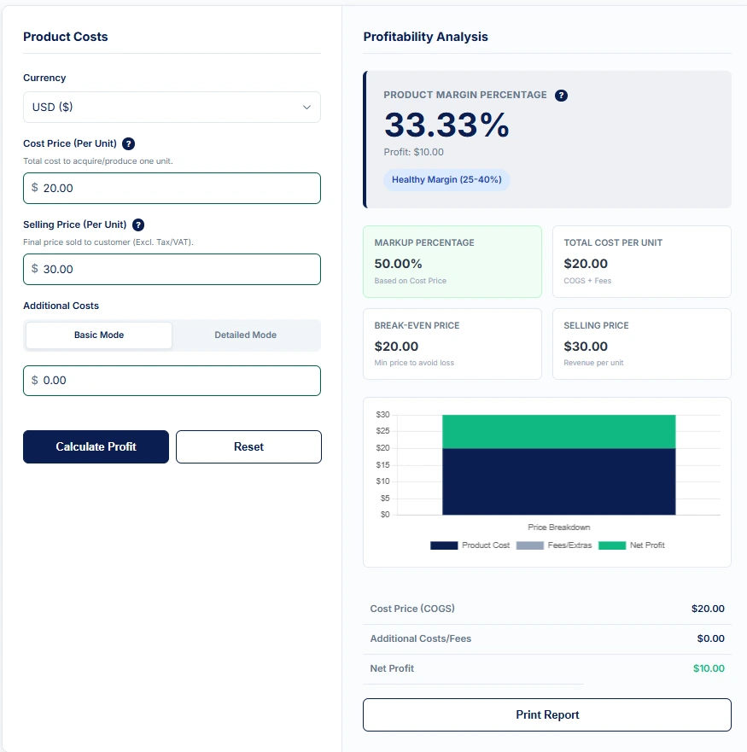
Task: Click the Product Cost legend marker
Action: [443, 545]
